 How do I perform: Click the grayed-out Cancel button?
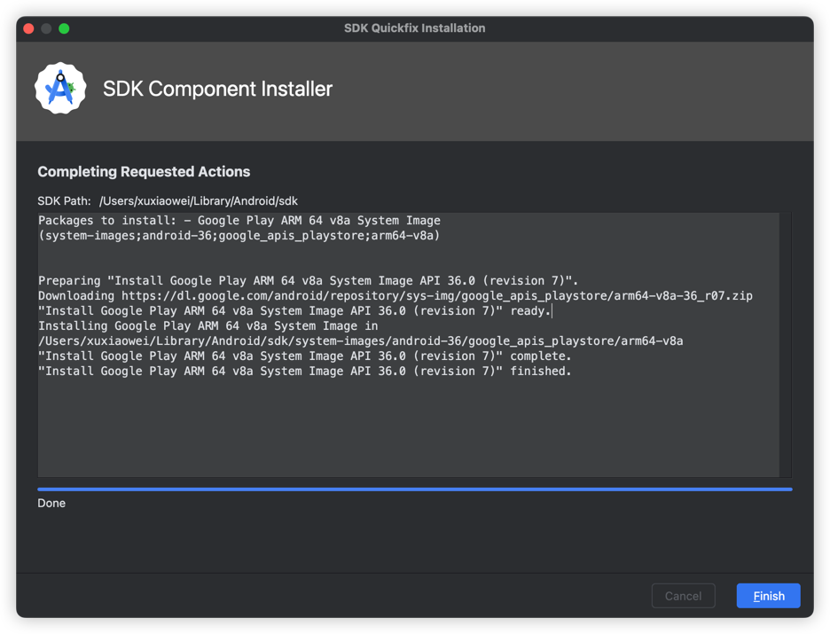(683, 596)
